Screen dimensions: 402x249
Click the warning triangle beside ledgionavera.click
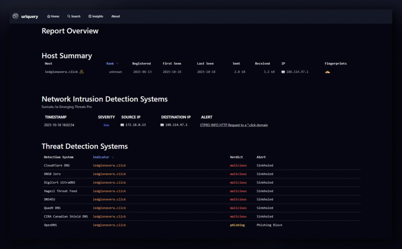point(82,72)
